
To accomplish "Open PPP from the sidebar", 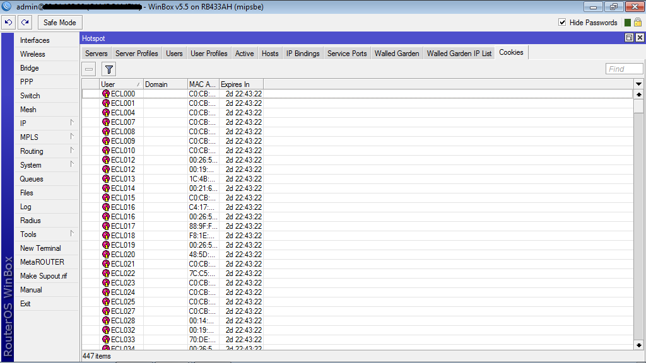I will click(x=47, y=82).
